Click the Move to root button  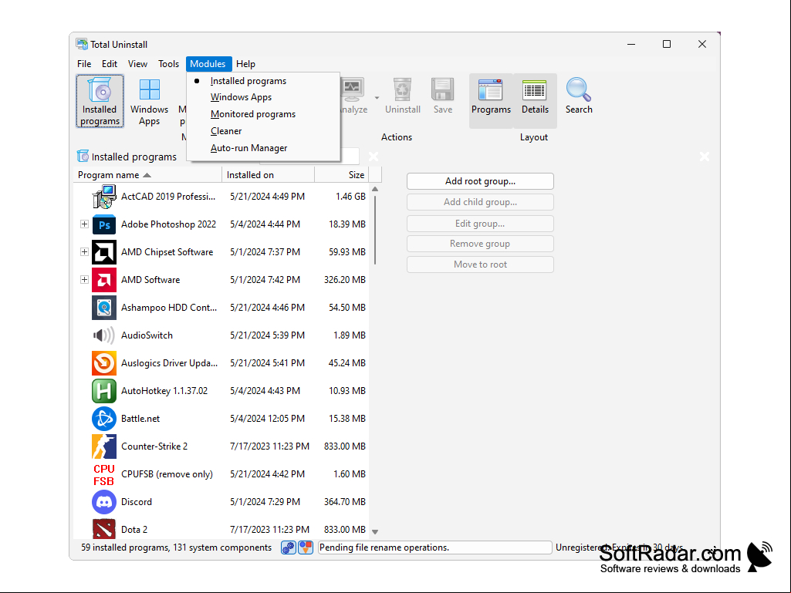click(x=480, y=264)
